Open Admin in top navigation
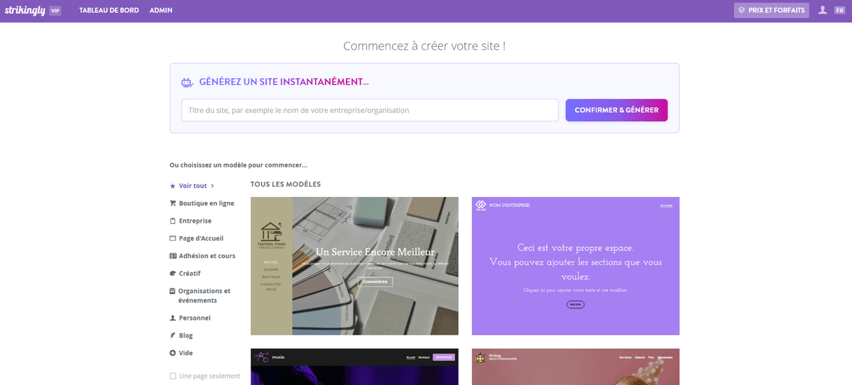This screenshot has width=852, height=385. click(x=161, y=11)
